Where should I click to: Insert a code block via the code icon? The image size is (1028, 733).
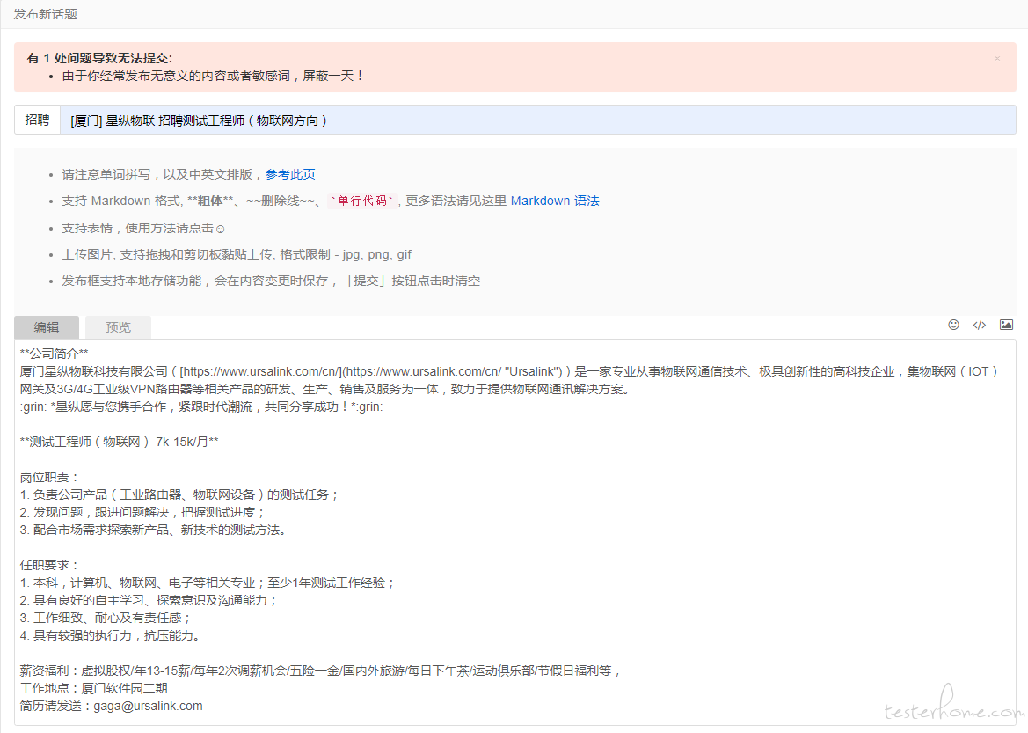click(980, 325)
